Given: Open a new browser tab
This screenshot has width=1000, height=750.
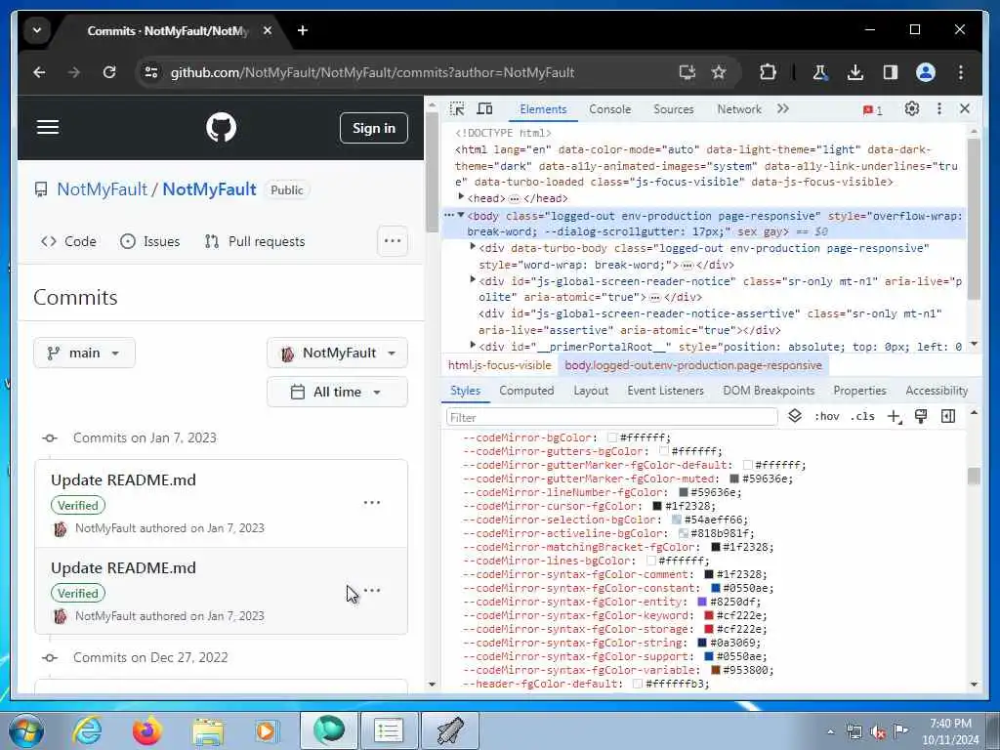Looking at the screenshot, I should click(303, 30).
